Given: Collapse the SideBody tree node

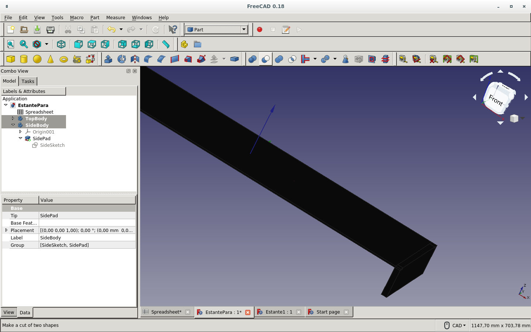Looking at the screenshot, I should pos(13,125).
